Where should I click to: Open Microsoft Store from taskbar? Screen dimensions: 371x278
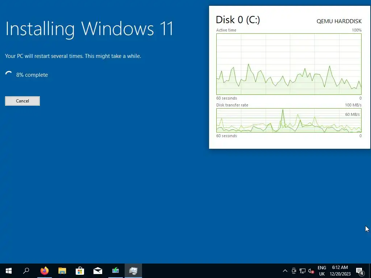point(80,271)
